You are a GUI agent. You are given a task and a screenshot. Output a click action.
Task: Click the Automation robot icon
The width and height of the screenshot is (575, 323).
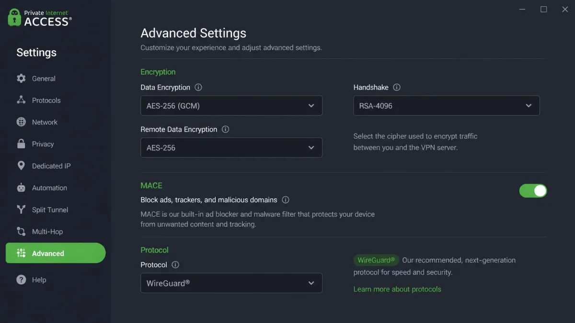(21, 188)
